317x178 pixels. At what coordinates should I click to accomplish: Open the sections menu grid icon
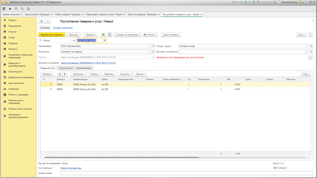click(x=4, y=9)
